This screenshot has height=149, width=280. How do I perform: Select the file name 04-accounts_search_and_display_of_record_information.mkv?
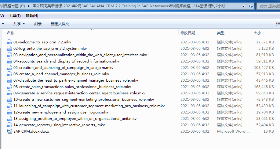tap(66, 61)
